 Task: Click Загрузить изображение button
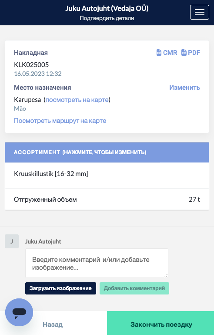coord(60,288)
